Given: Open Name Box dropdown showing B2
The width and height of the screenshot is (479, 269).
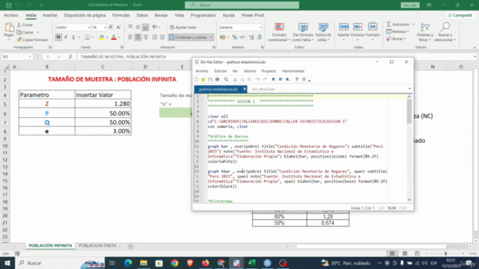Looking at the screenshot, I should (x=30, y=57).
